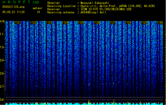166x105 pixels.
Task: Click the 0.6 kHz axis tick label
Action: point(2,100)
